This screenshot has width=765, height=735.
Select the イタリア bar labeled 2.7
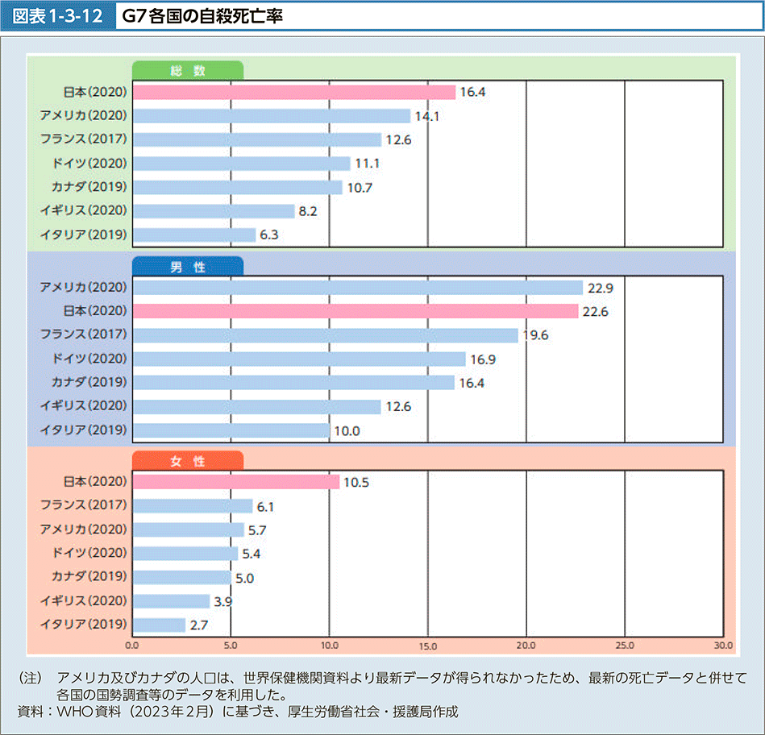click(x=159, y=625)
